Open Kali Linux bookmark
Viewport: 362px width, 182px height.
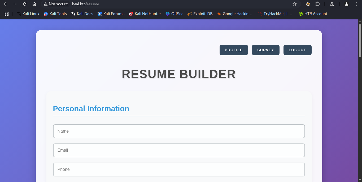tap(28, 14)
